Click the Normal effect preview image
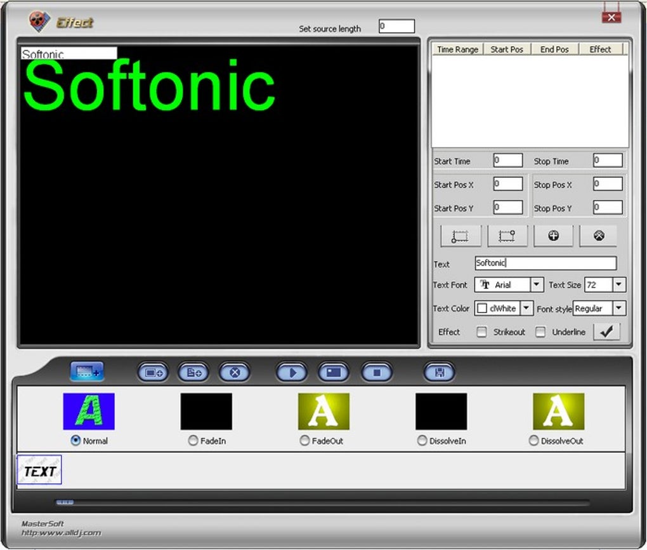This screenshot has width=647, height=550. point(89,411)
